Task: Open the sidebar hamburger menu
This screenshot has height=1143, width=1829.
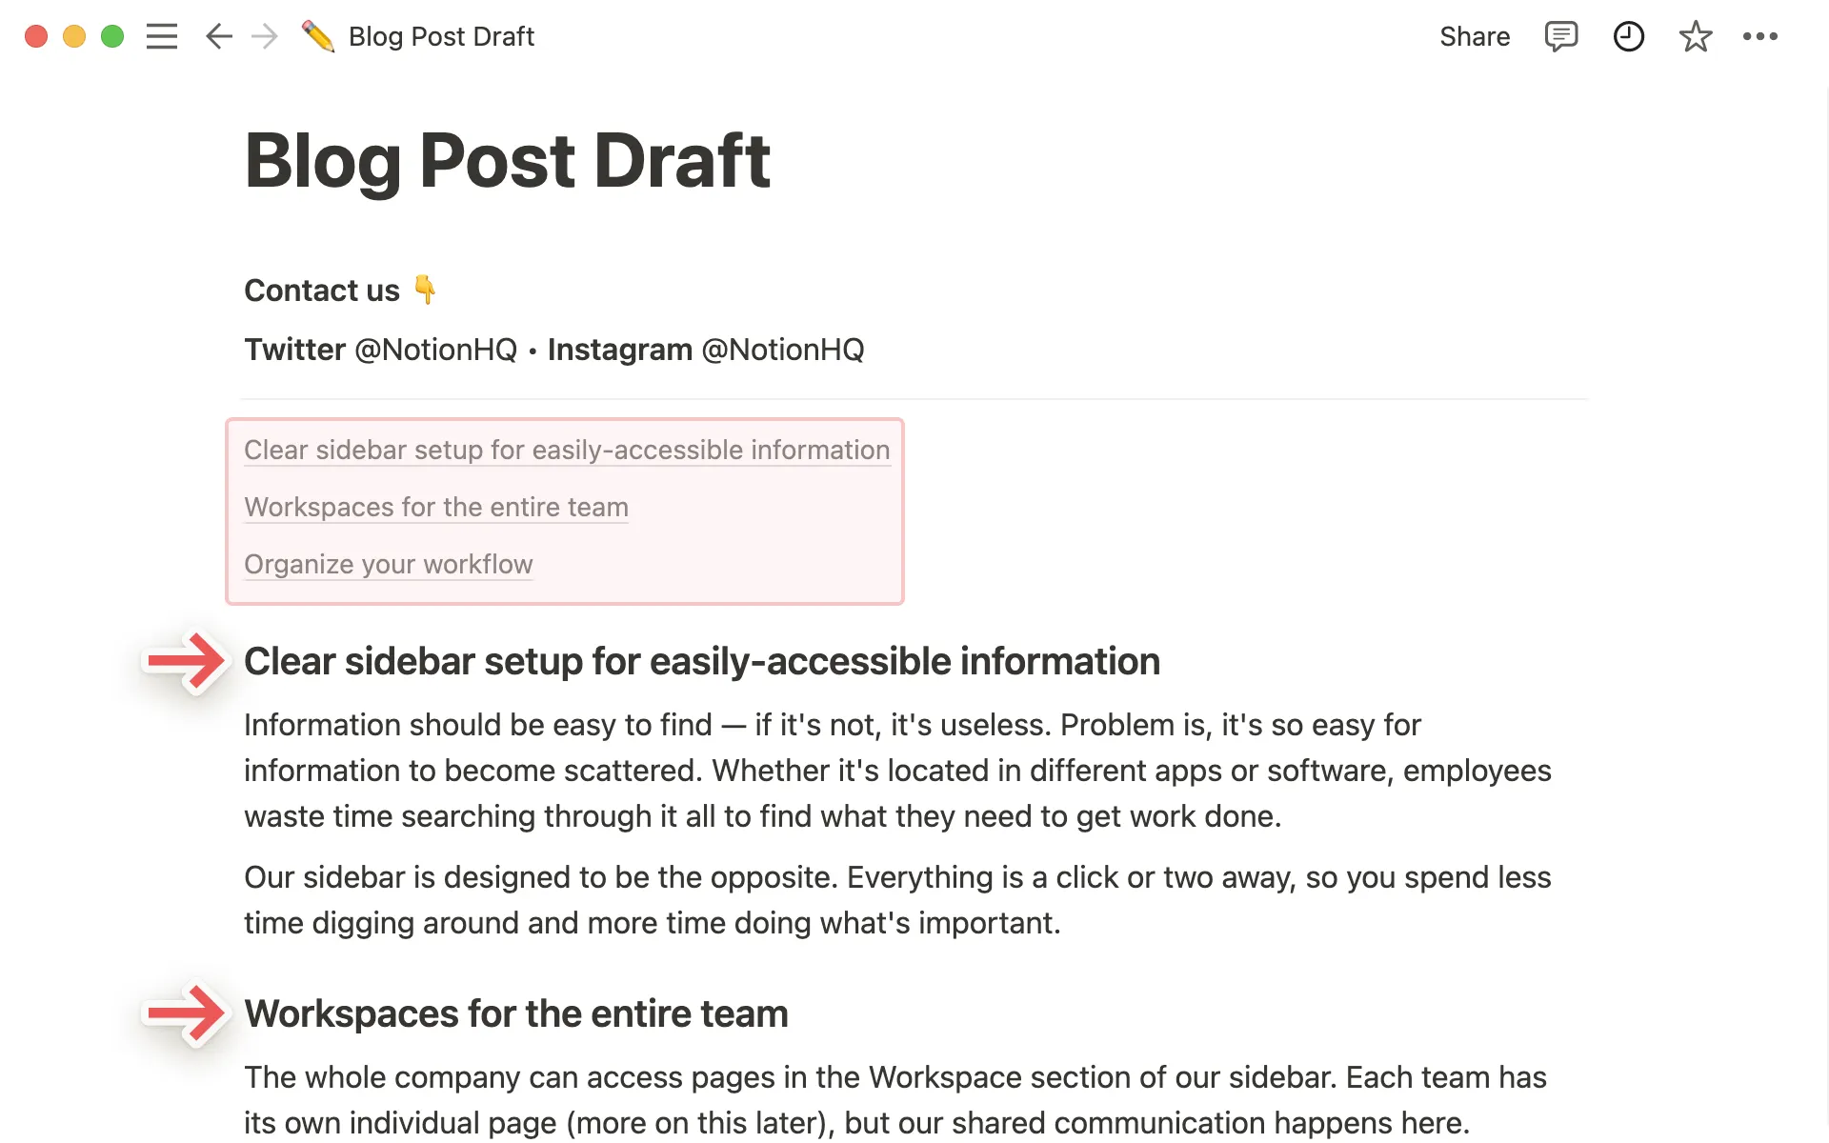Action: (162, 36)
